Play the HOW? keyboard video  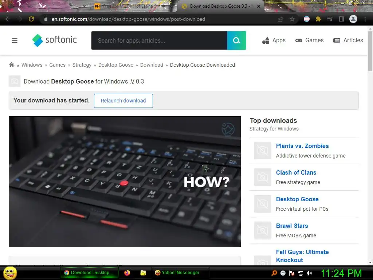click(125, 182)
